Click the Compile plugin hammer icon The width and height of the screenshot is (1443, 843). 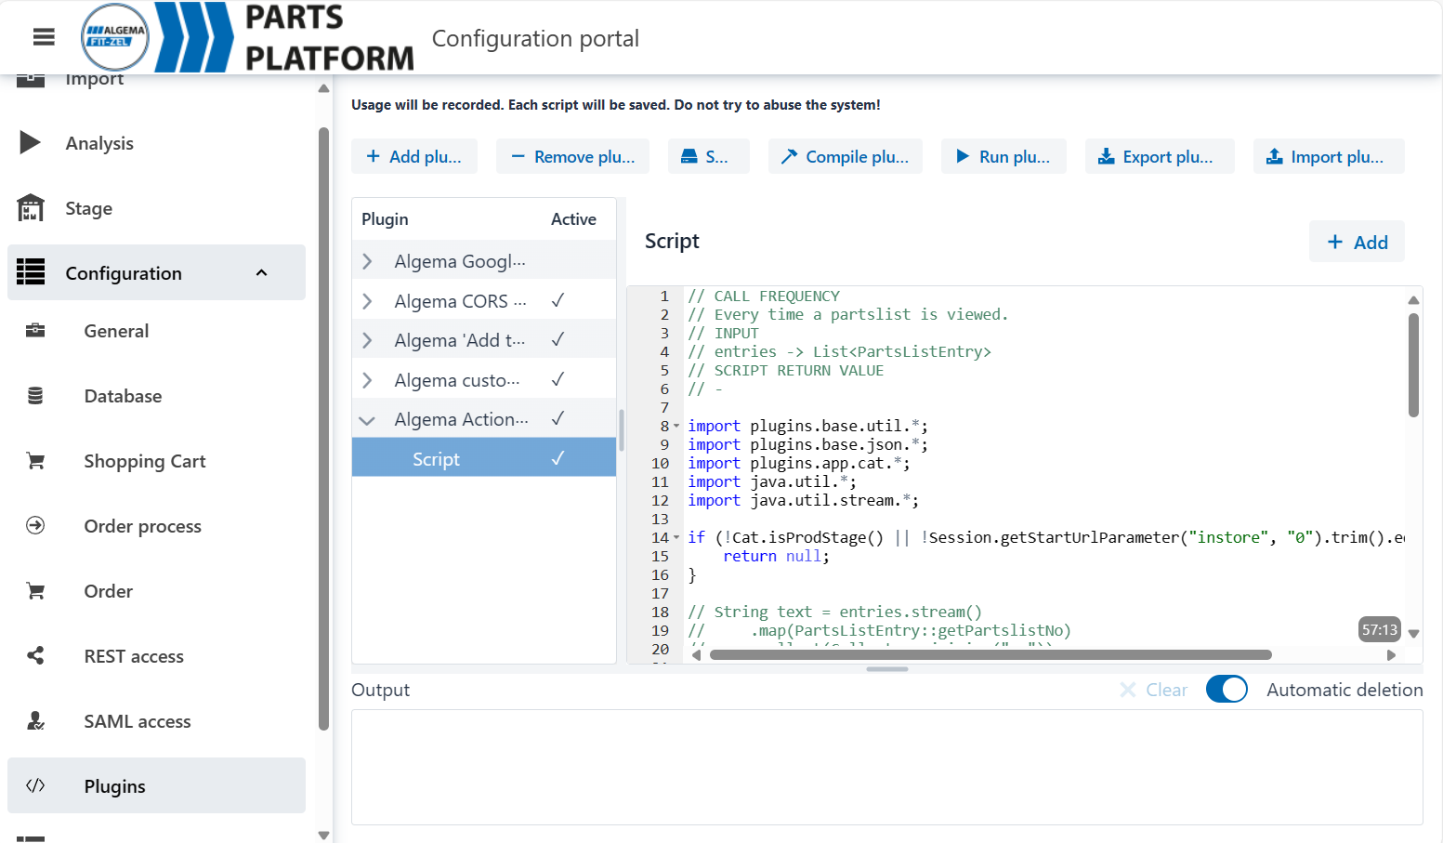789,156
